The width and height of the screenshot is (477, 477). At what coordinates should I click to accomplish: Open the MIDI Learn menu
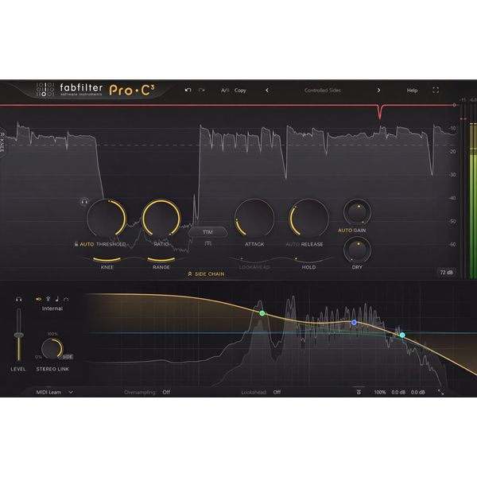[48, 392]
